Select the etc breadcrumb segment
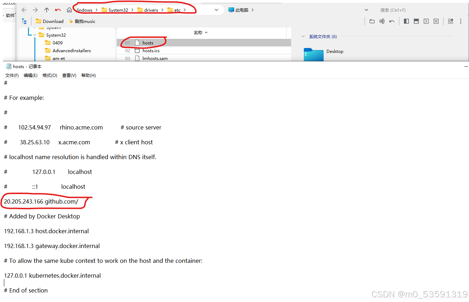The image size is (469, 302). click(x=174, y=10)
